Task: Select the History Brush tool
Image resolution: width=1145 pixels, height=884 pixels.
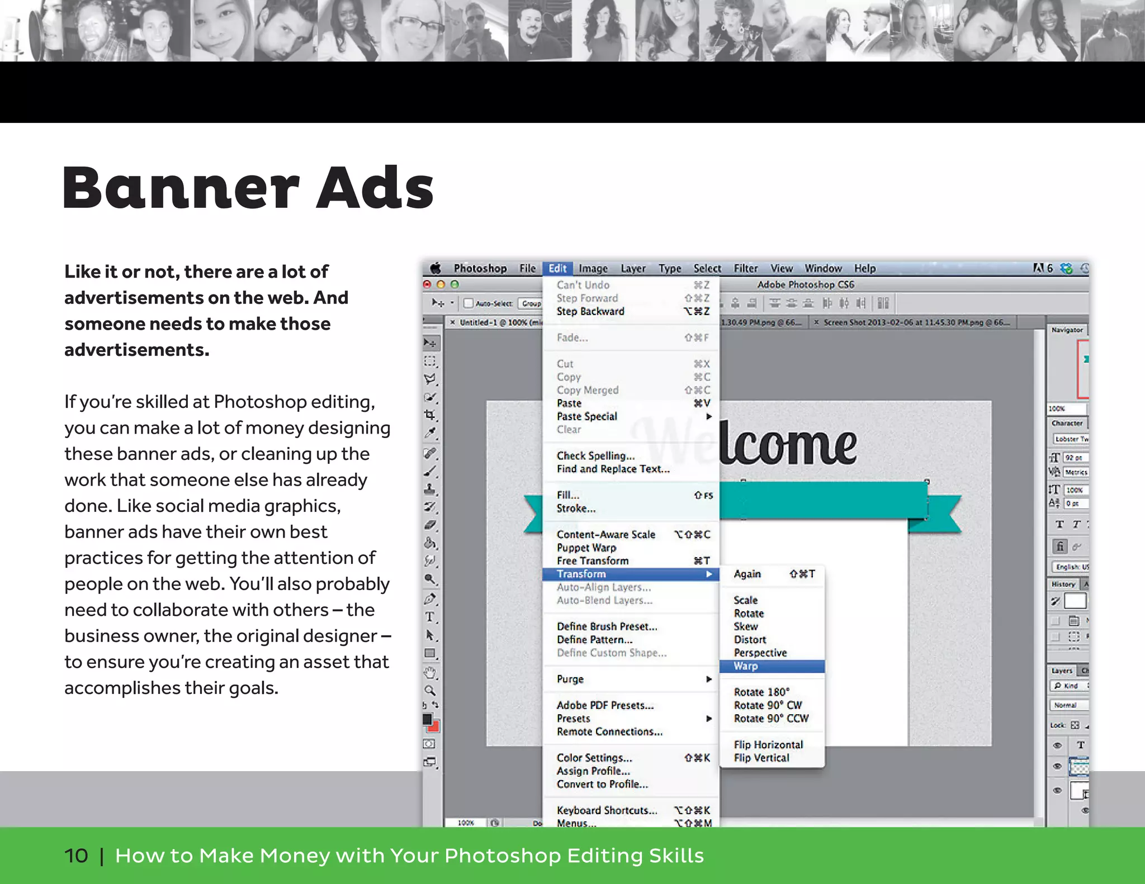Action: point(431,507)
